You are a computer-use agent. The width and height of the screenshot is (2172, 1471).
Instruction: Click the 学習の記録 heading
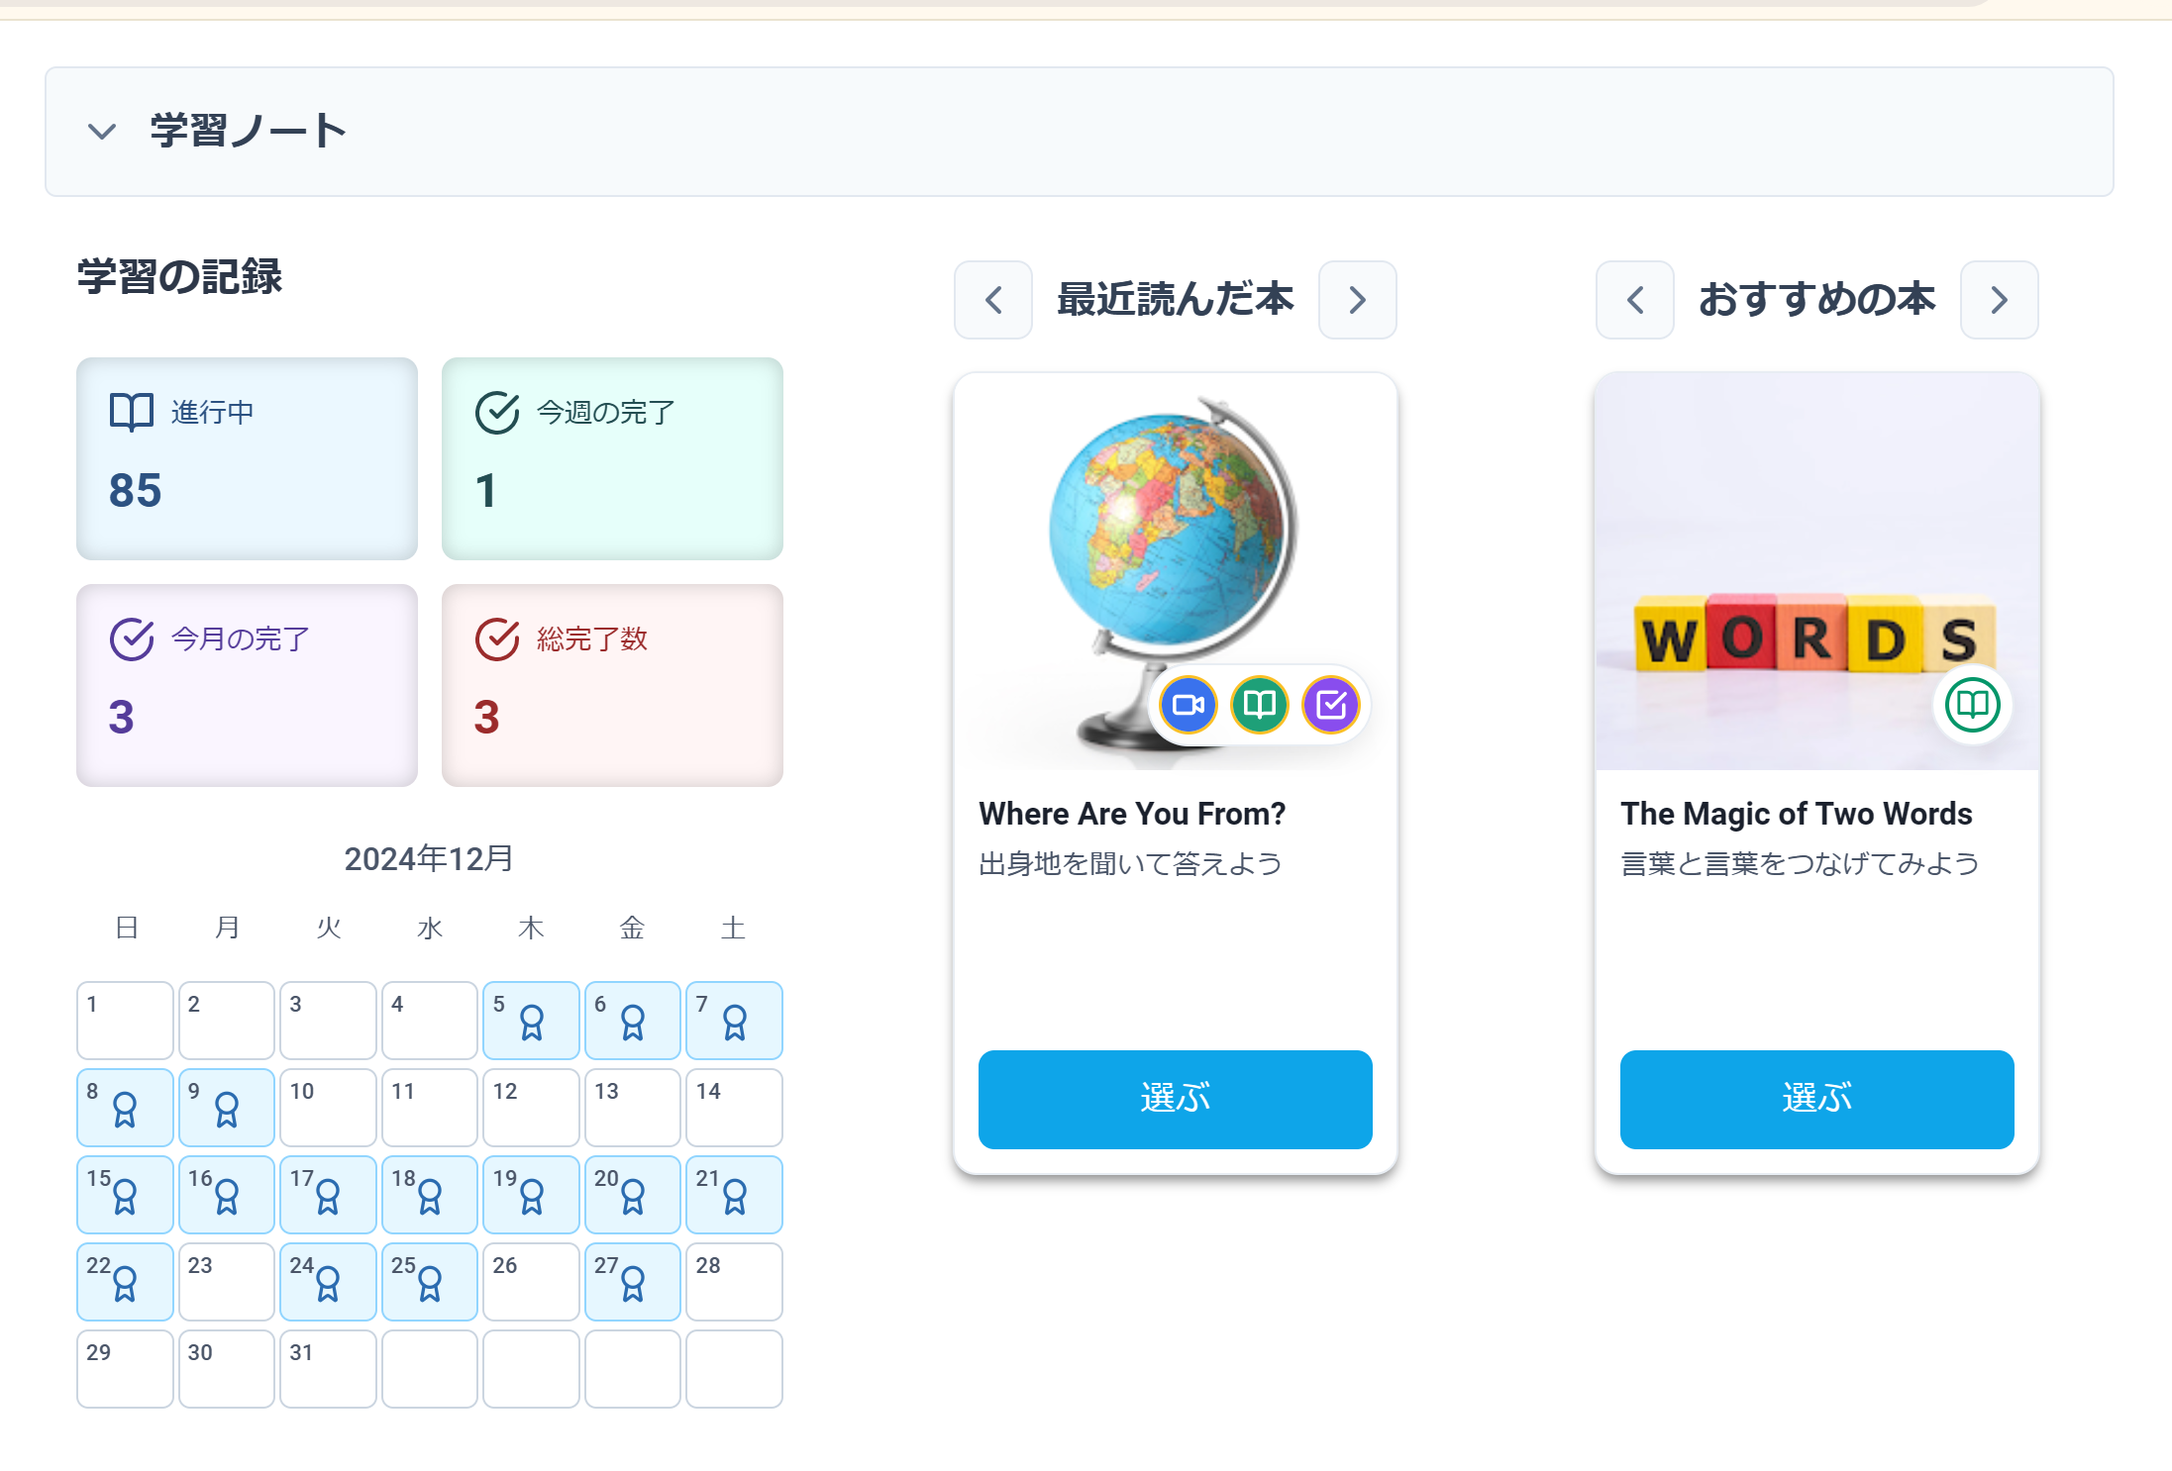(180, 276)
